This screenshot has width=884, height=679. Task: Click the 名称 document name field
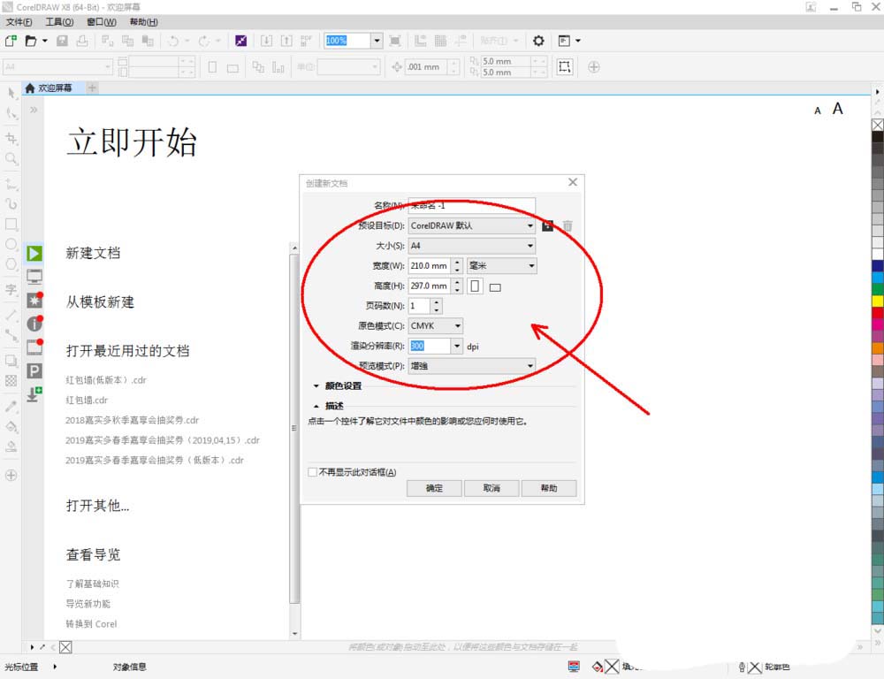tap(472, 205)
